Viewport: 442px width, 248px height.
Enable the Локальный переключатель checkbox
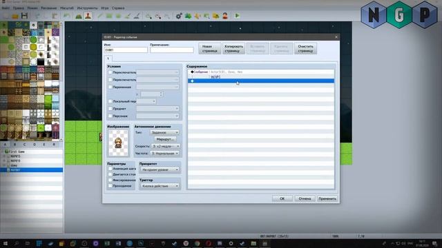110,101
